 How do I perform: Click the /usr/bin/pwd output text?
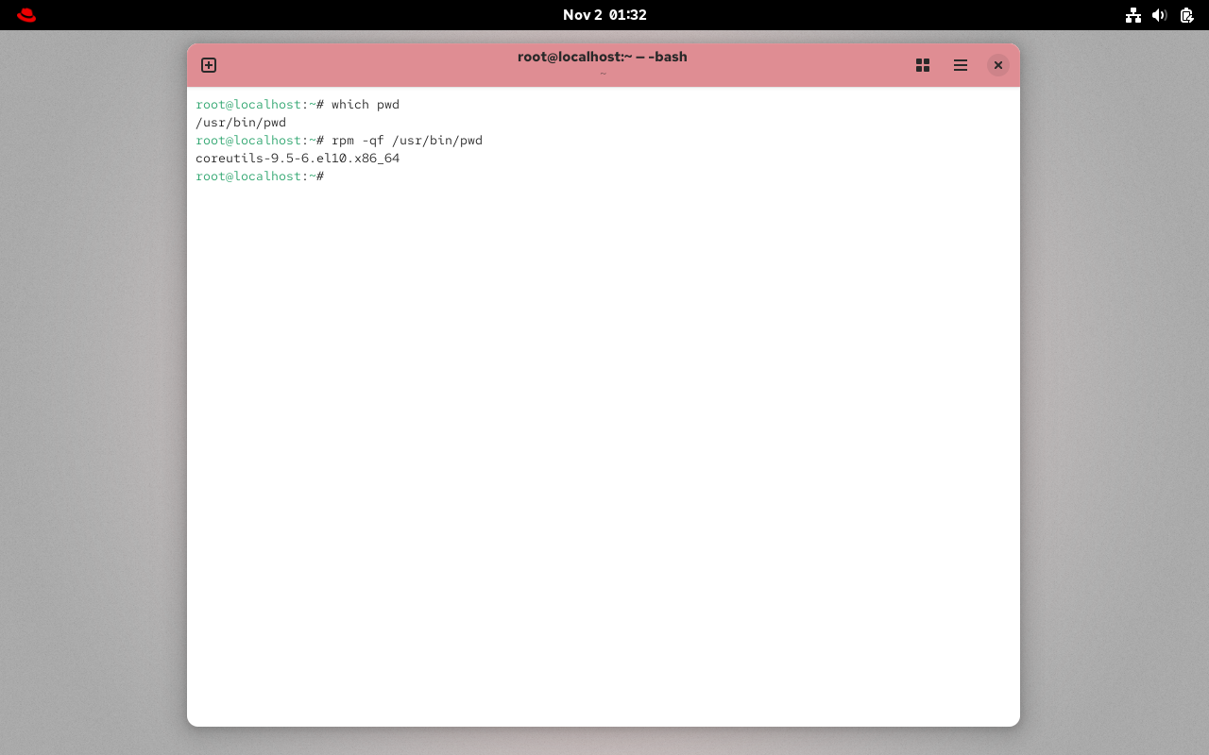click(240, 122)
